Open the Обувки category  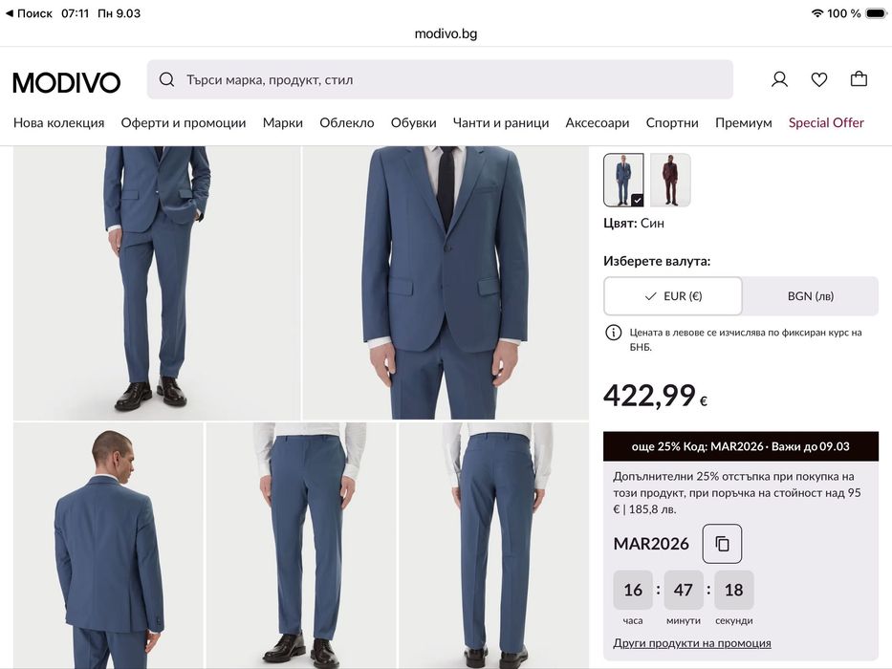[x=413, y=122]
